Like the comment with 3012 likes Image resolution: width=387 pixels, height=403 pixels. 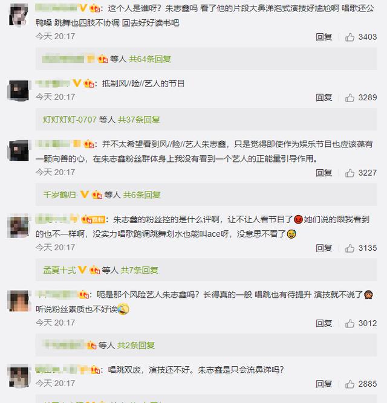point(350,323)
